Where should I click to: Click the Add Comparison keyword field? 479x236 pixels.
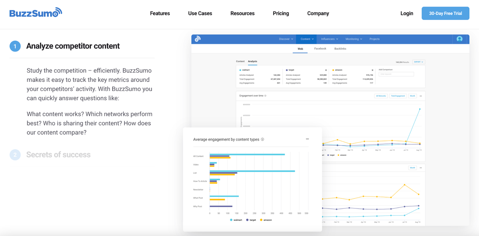coord(396,74)
